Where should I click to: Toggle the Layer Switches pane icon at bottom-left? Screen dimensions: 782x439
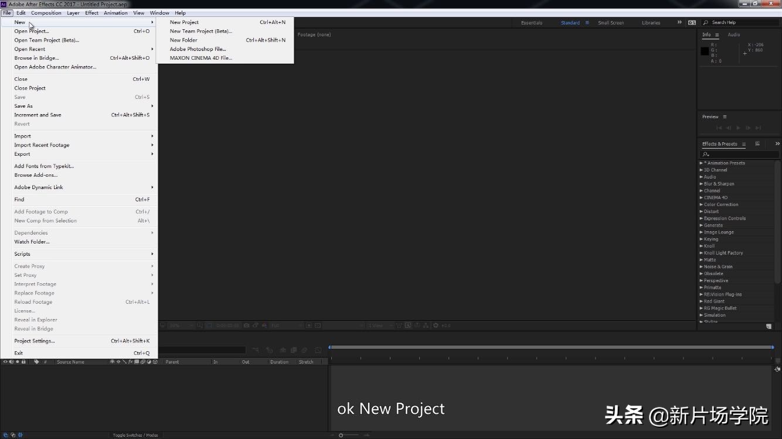[5, 435]
